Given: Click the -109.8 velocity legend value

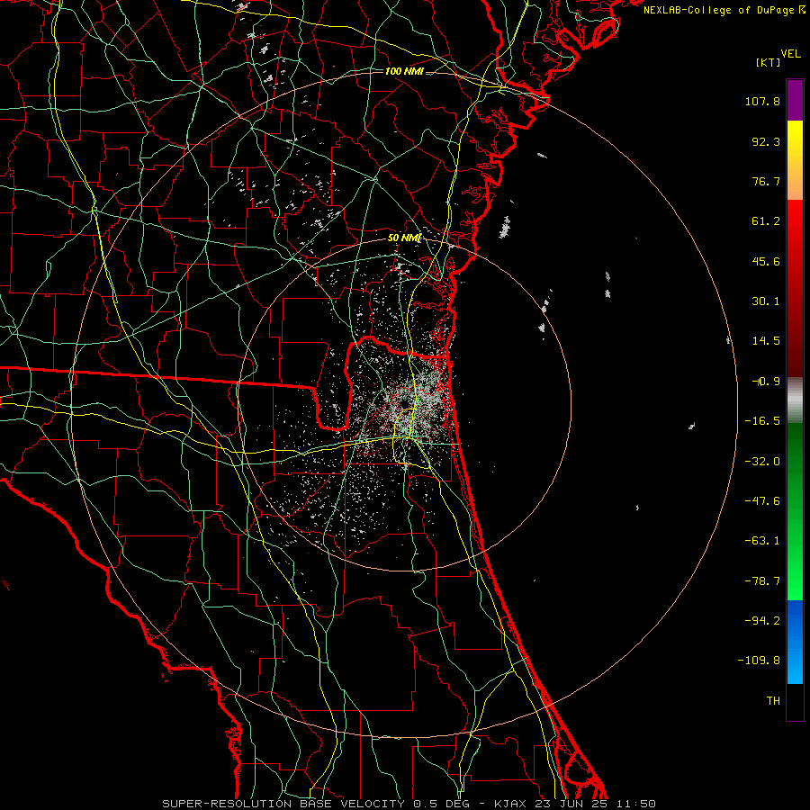Looking at the screenshot, I should (759, 661).
